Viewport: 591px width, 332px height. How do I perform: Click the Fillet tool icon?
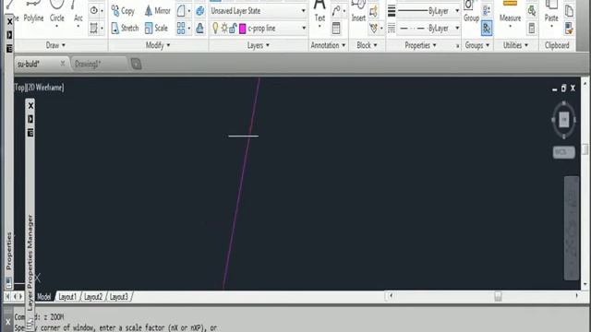(181, 11)
